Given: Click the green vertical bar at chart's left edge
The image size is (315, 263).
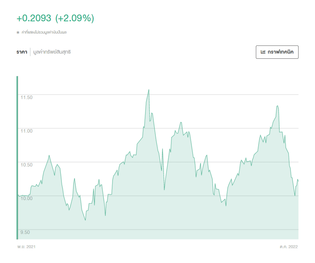Looking at the screenshot, I should click(x=17, y=157).
